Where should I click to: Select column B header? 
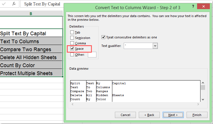(31, 13)
